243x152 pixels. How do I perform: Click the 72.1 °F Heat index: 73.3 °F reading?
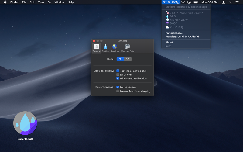pyautogui.click(x=187, y=12)
